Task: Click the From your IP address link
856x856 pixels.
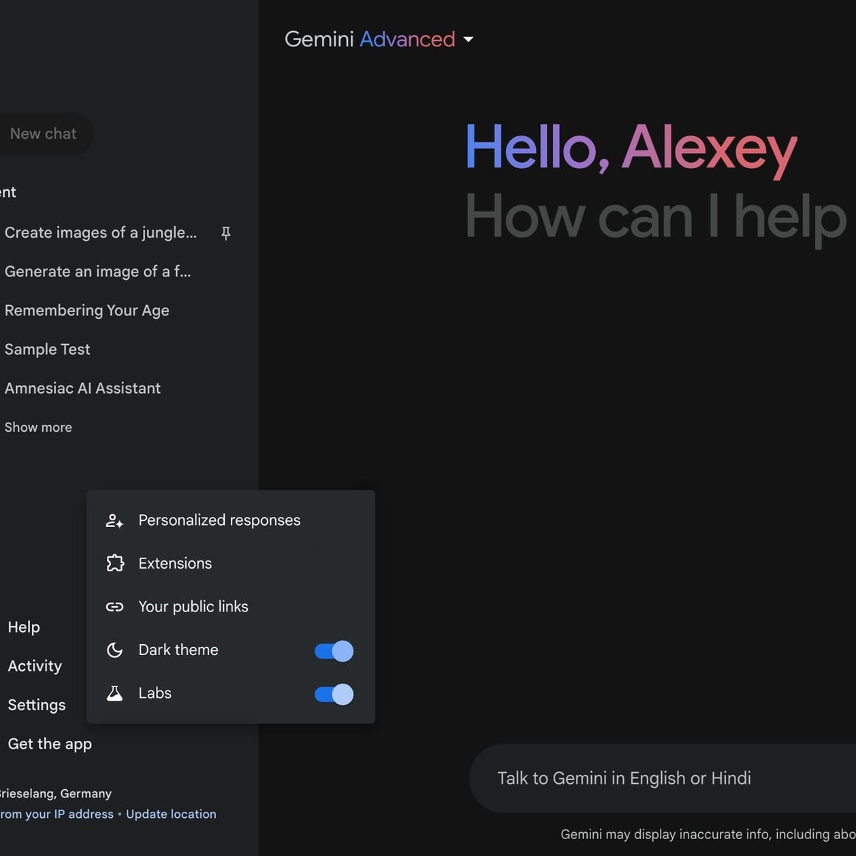Action: (x=57, y=814)
